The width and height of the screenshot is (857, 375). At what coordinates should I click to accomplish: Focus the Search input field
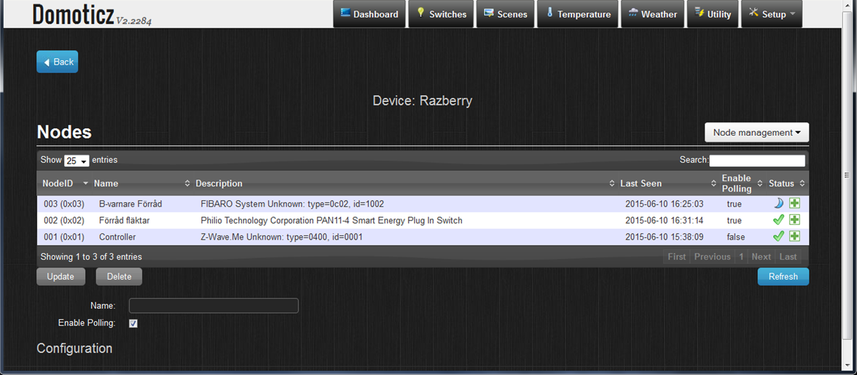pos(757,160)
